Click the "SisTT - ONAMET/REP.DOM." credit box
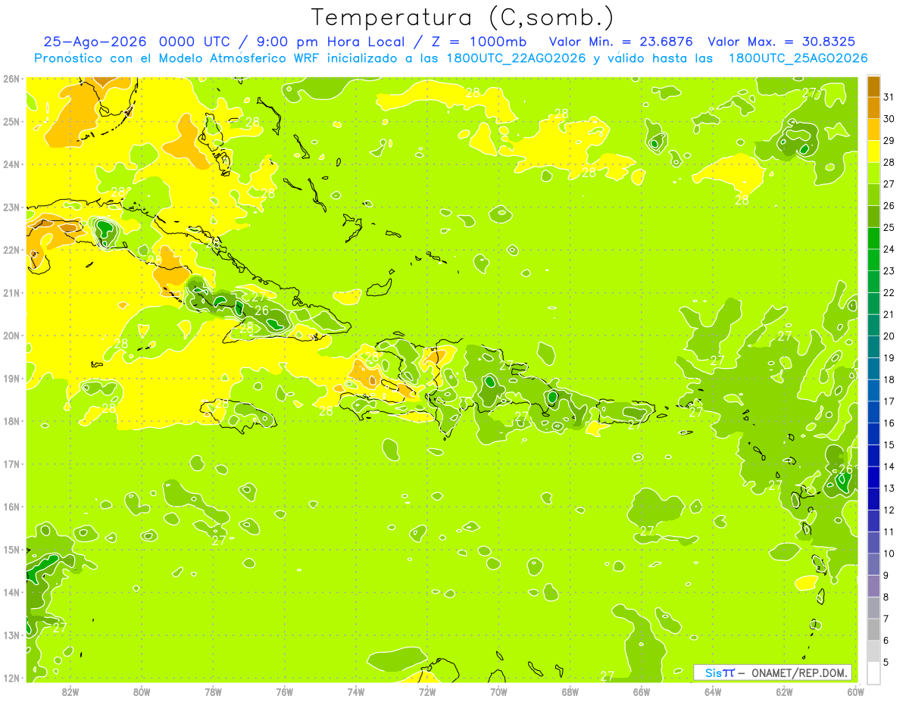The width and height of the screenshot is (909, 702). pyautogui.click(x=773, y=672)
